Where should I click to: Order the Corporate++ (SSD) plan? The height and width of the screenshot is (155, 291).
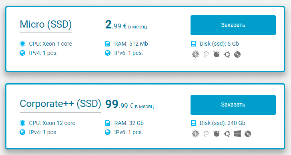(x=233, y=105)
